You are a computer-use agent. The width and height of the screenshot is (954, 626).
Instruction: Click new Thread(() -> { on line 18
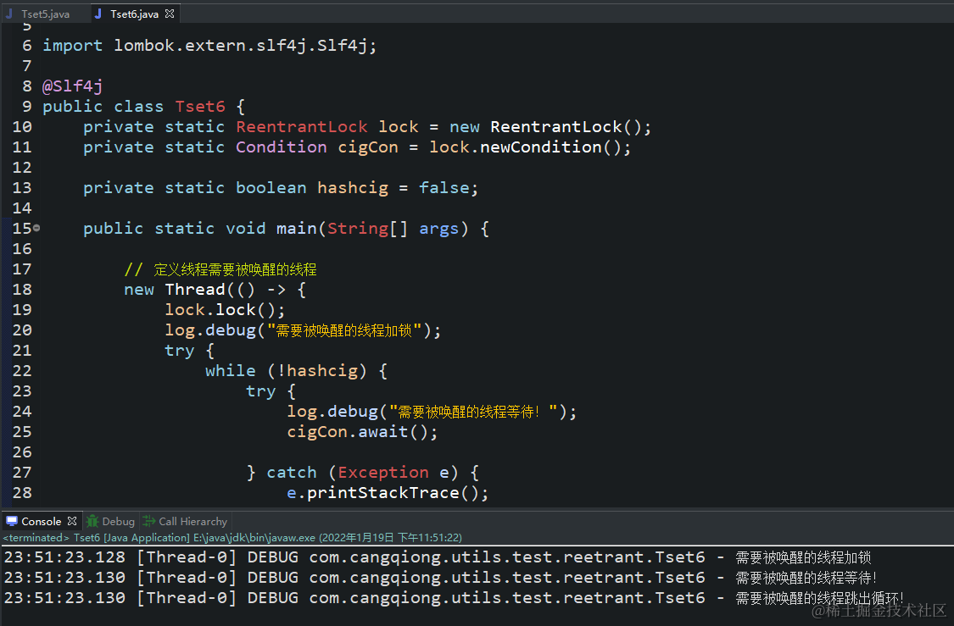pos(215,290)
